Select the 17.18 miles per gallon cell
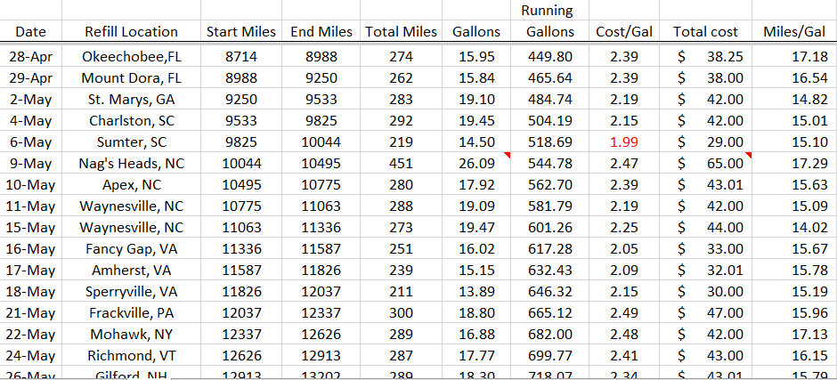The height and width of the screenshot is (380, 837). pos(793,56)
